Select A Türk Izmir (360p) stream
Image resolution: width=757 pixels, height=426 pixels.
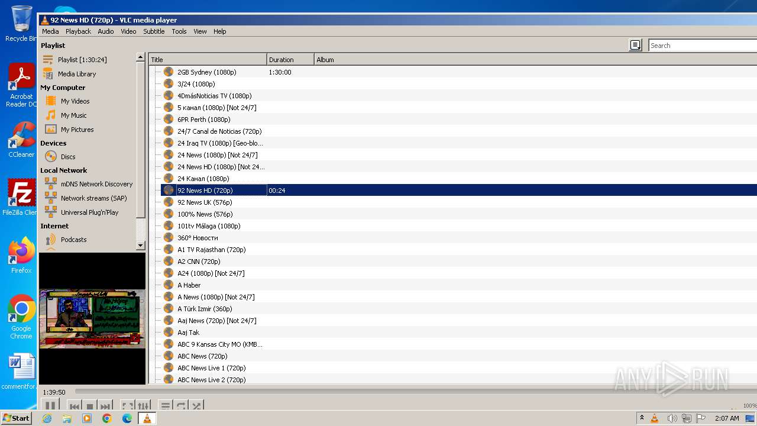(205, 309)
